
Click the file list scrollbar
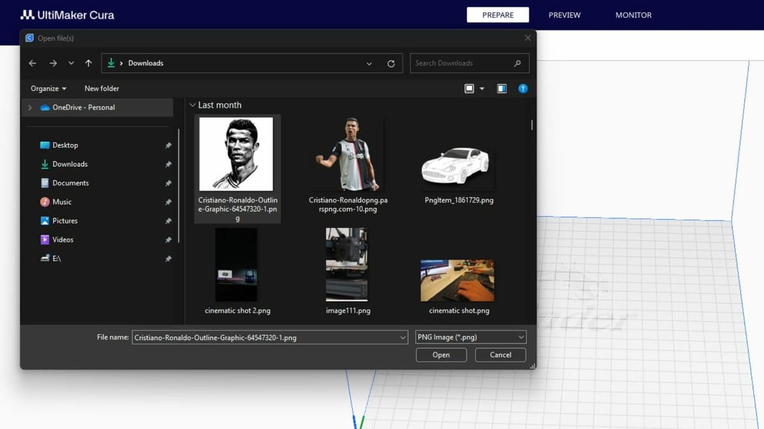(x=532, y=125)
